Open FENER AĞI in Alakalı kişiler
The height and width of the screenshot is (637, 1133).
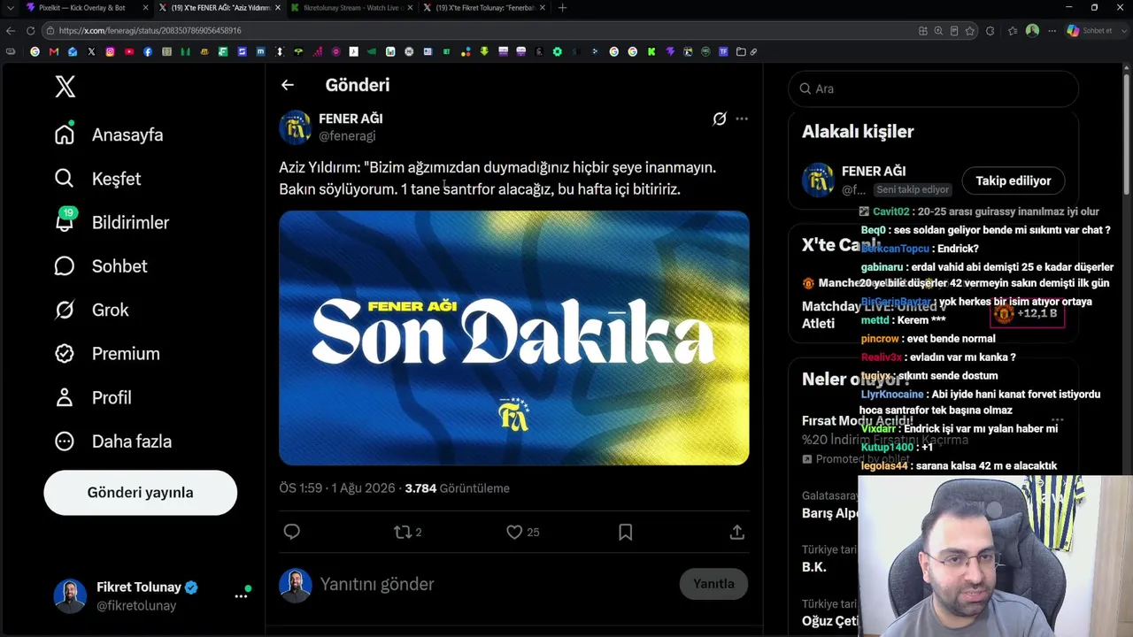point(874,172)
